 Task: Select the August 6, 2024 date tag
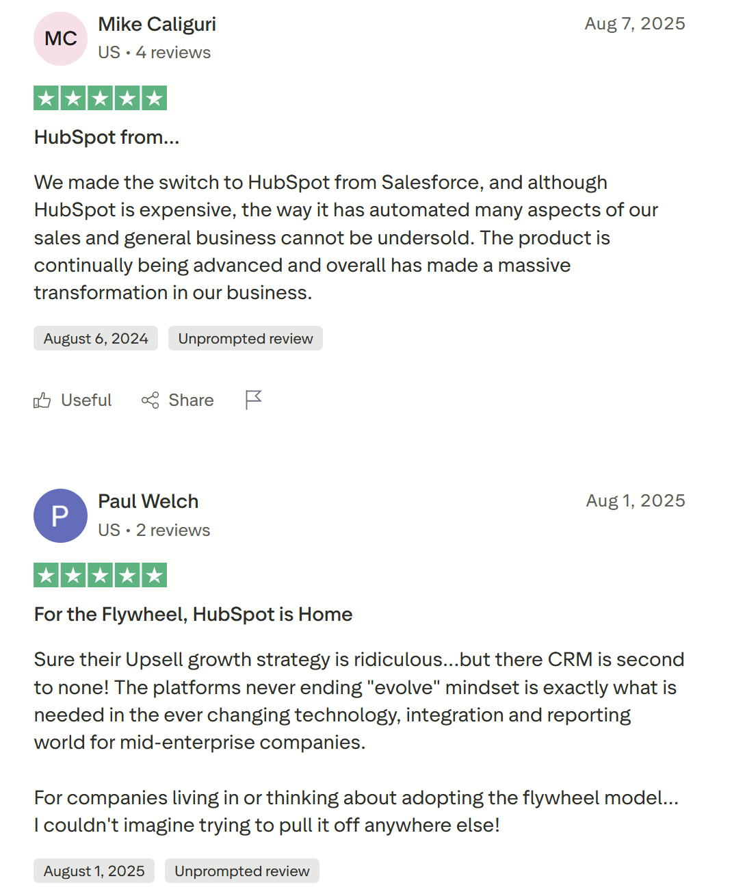[x=95, y=338]
